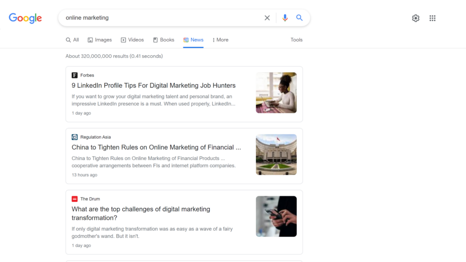Open the China building thumbnail image
This screenshot has width=466, height=262.
[276, 155]
